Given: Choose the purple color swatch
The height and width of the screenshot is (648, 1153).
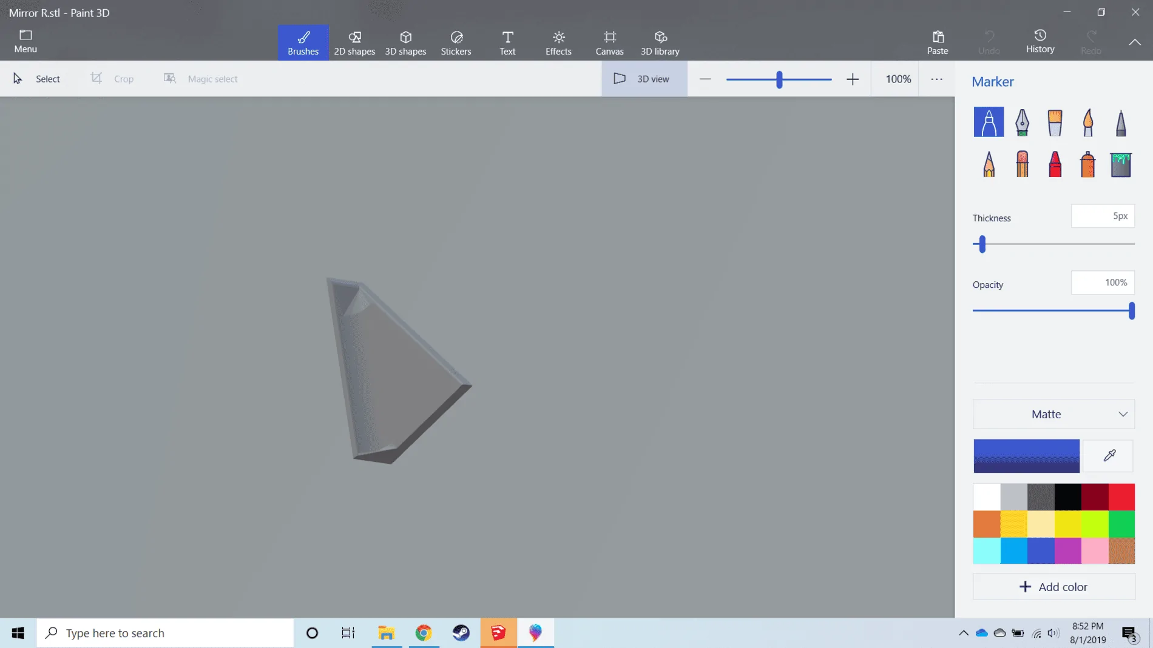Looking at the screenshot, I should click(x=1067, y=550).
